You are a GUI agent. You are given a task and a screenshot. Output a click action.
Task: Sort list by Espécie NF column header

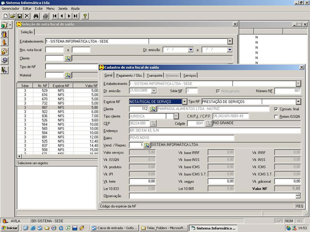point(61,86)
